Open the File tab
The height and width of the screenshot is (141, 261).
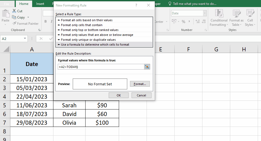point(7,4)
